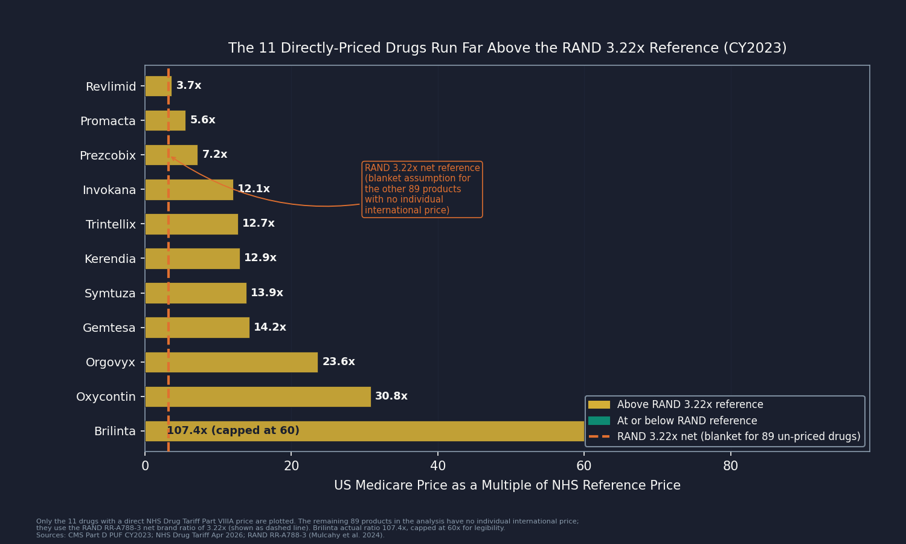Click the footnote line starting 'Only the 11 drugs'

pyautogui.click(x=307, y=522)
